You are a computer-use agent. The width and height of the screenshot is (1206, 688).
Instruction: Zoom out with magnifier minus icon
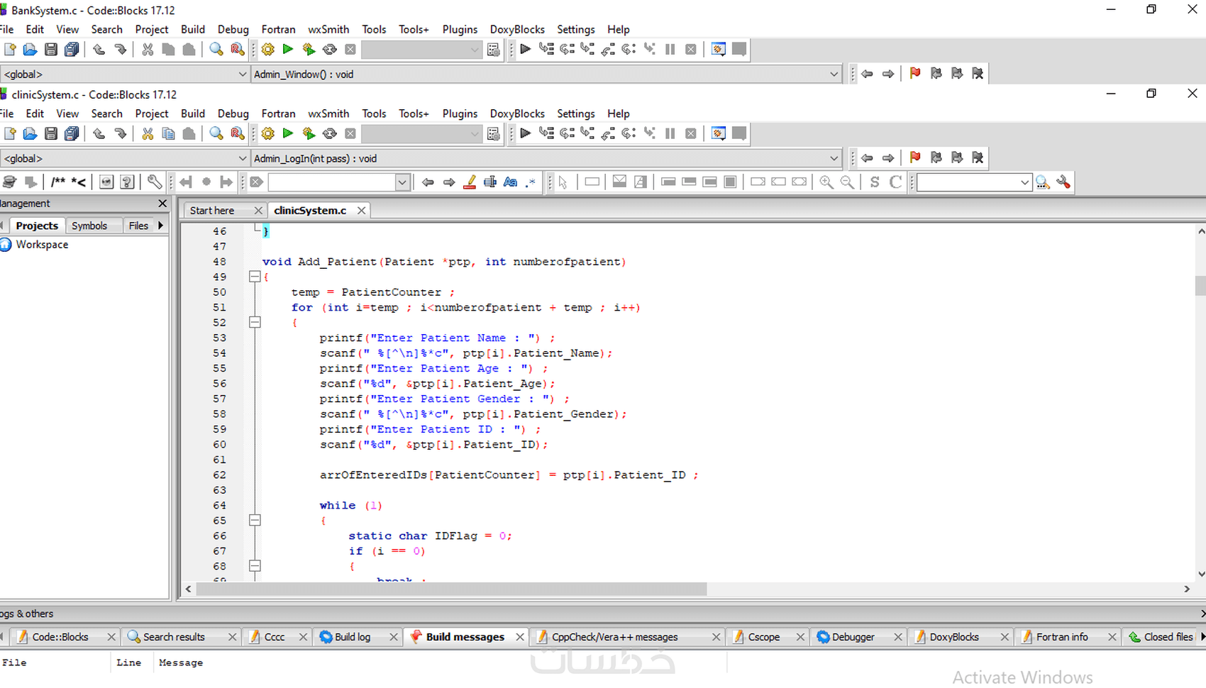tap(847, 182)
